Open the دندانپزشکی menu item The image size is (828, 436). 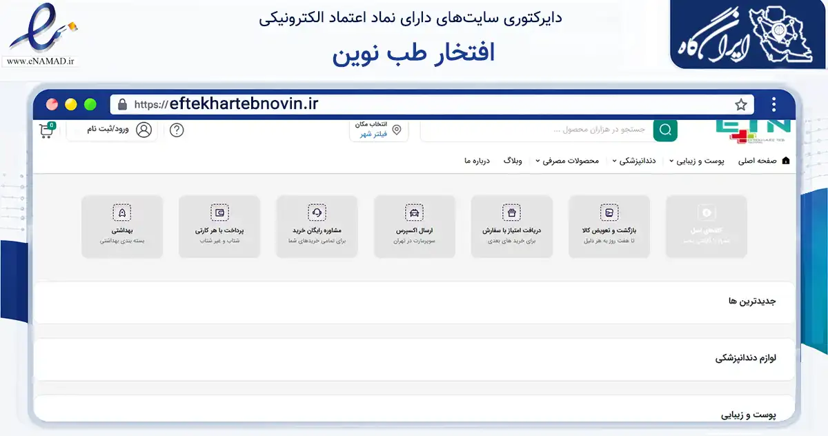pos(638,161)
